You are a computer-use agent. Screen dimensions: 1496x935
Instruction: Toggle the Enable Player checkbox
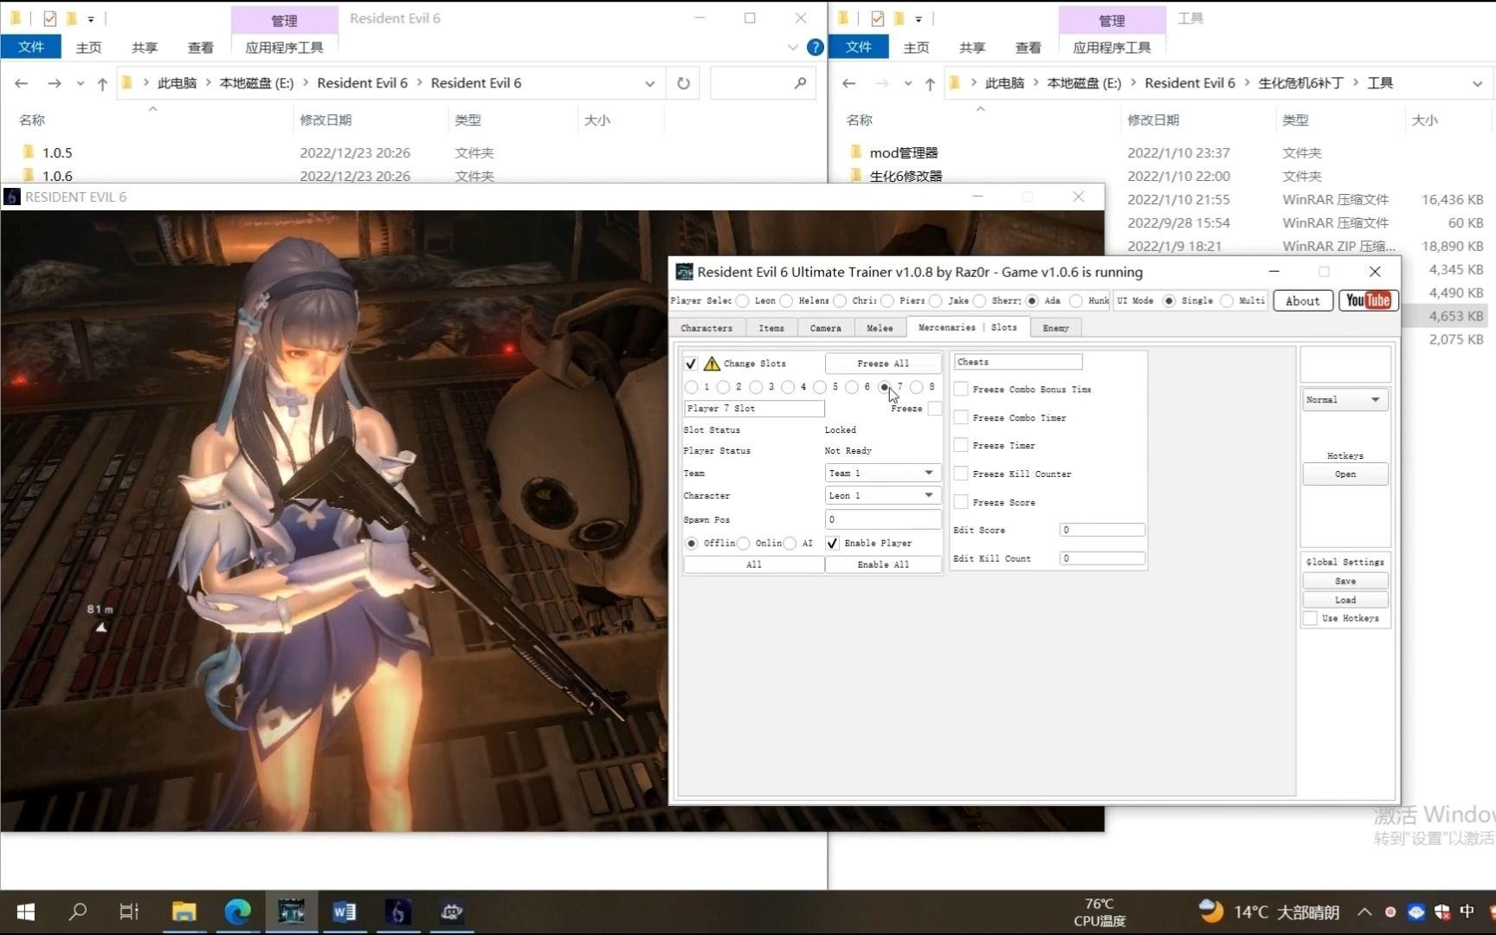pos(832,543)
